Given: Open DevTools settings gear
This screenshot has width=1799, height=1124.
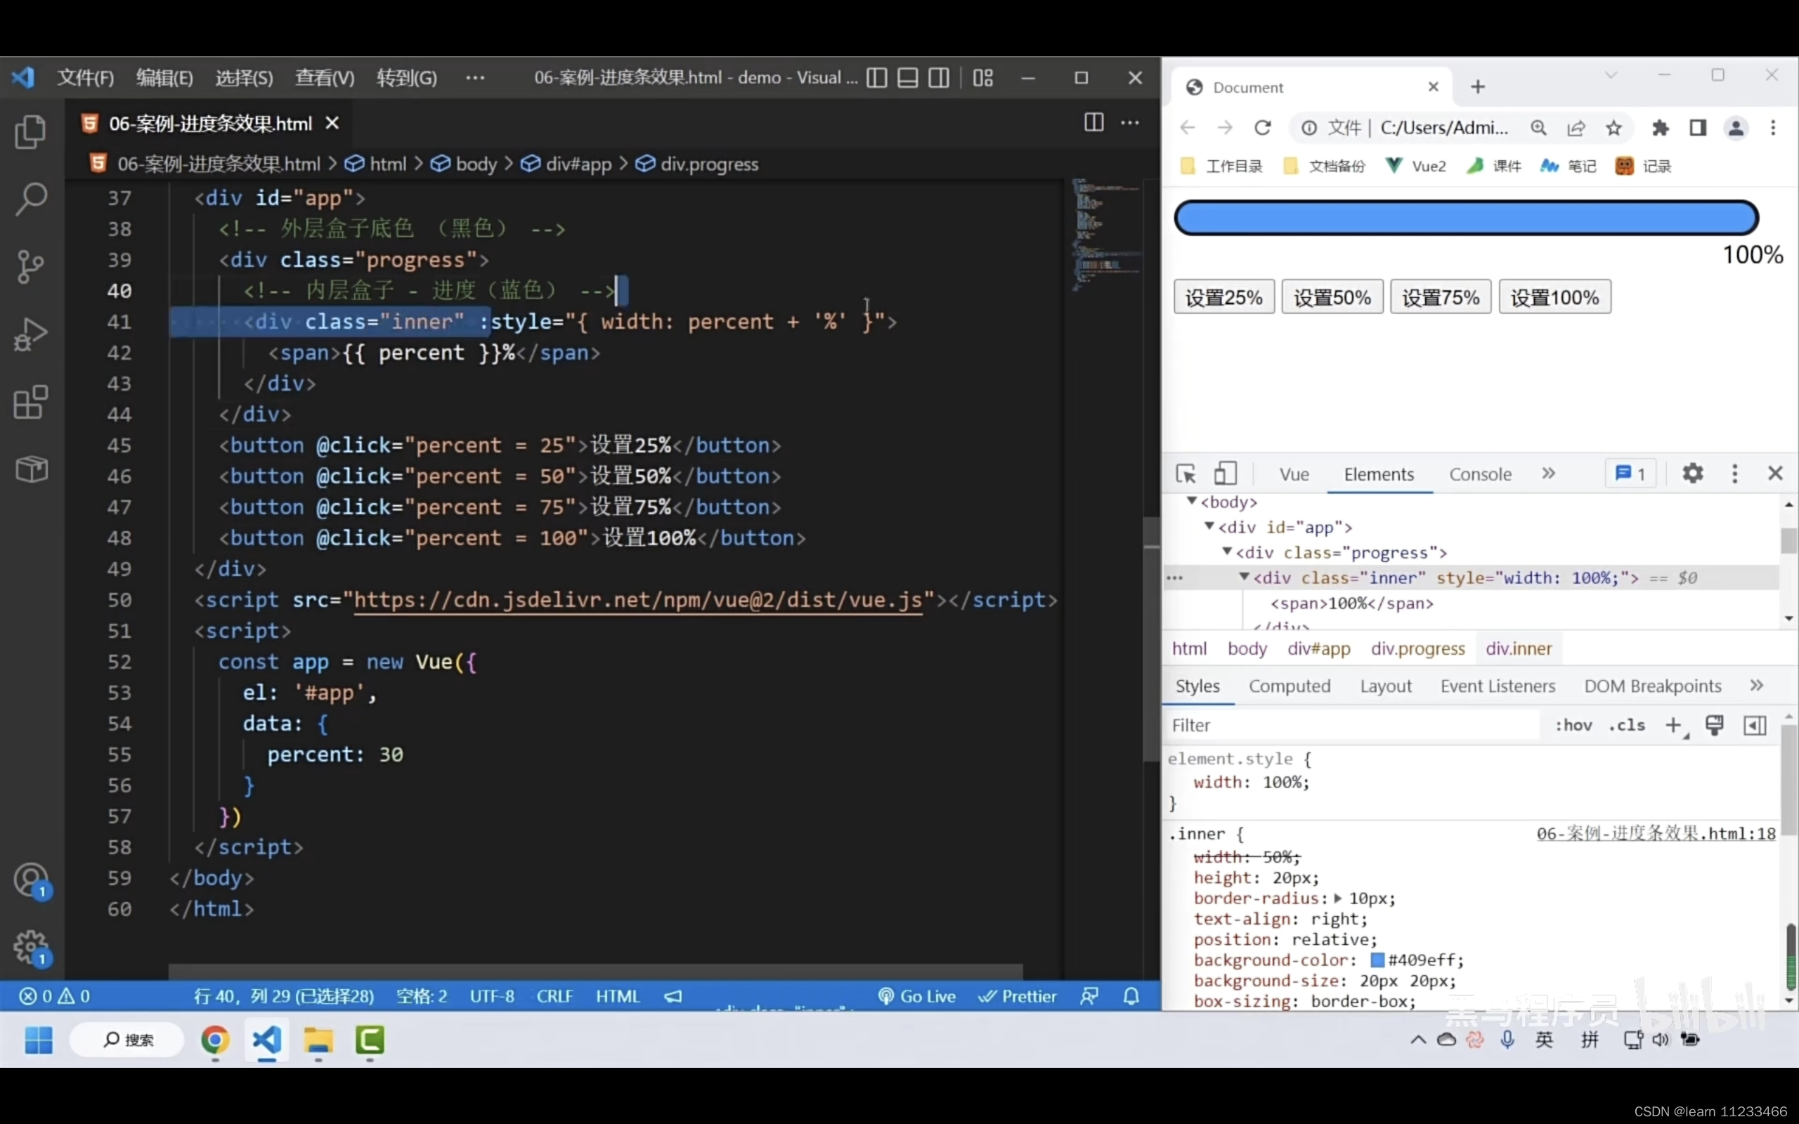Looking at the screenshot, I should (1693, 473).
